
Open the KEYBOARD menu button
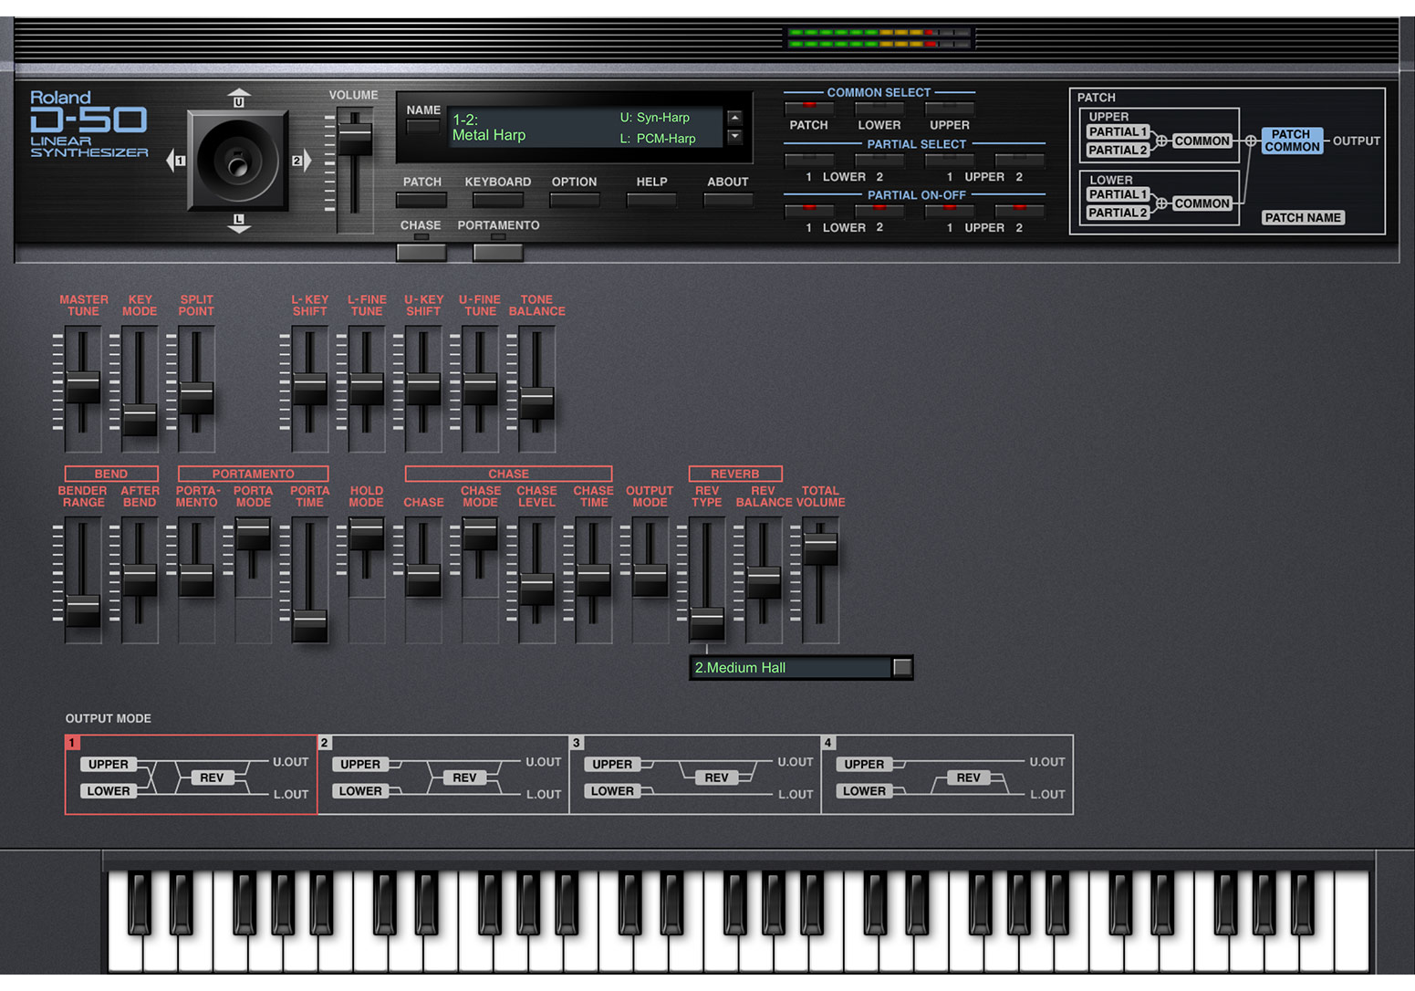coord(498,200)
